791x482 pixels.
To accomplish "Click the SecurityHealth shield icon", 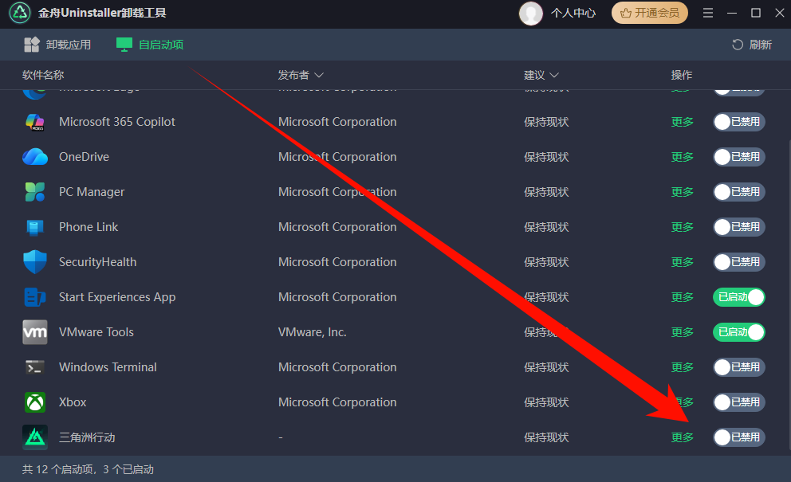I will point(35,262).
